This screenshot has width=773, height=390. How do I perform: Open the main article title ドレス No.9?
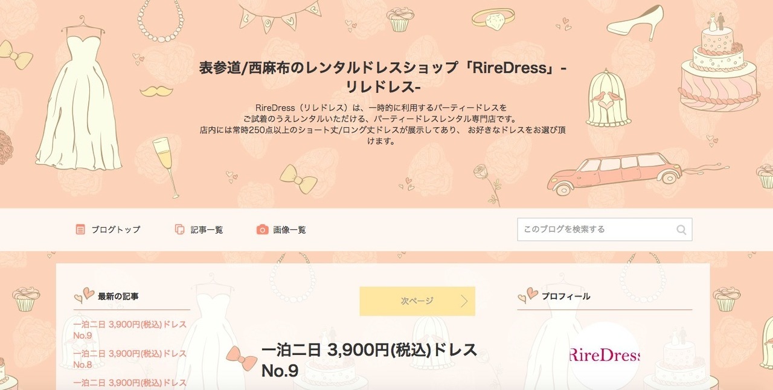pos(369,360)
